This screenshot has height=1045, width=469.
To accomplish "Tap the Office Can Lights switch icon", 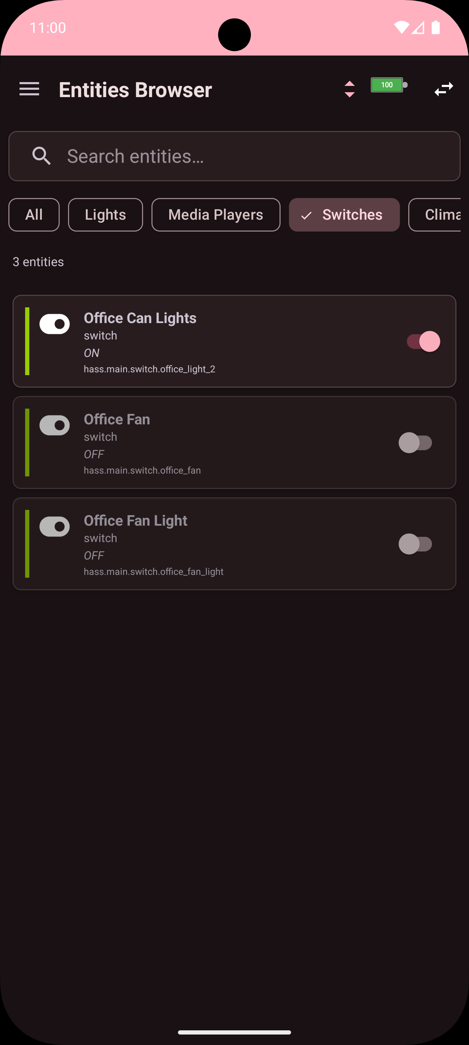I will (x=55, y=324).
